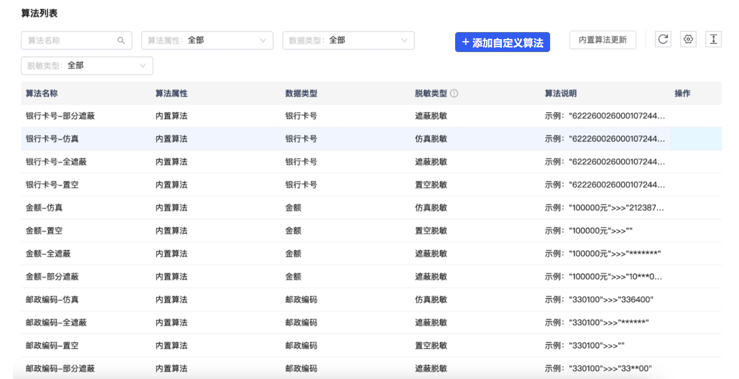
Task: Select the 邮政编码-置空 row name
Action: (x=52, y=346)
